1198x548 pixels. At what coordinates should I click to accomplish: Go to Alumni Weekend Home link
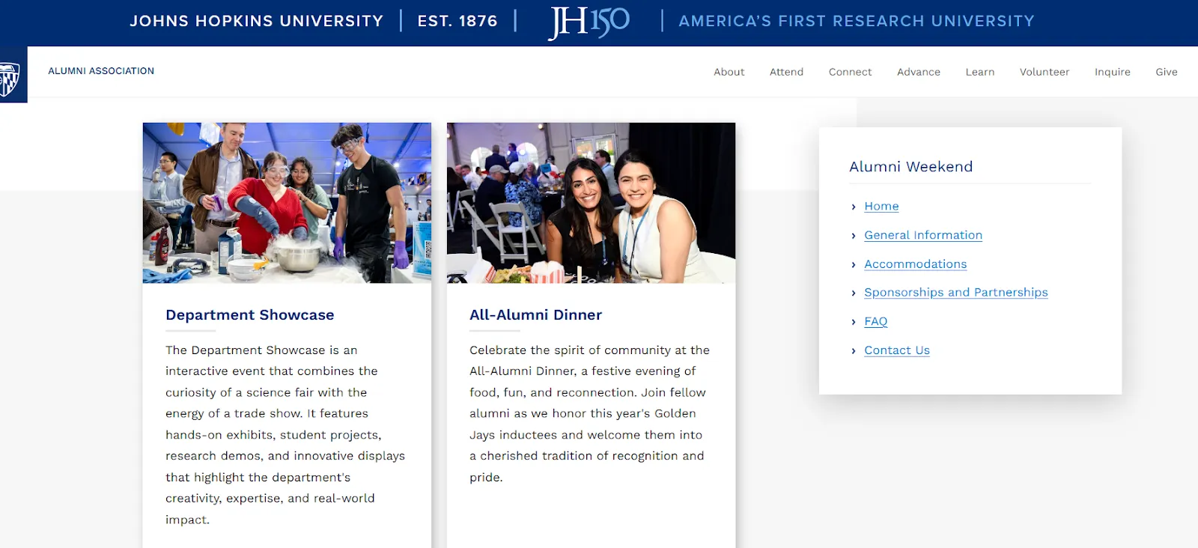(x=881, y=206)
